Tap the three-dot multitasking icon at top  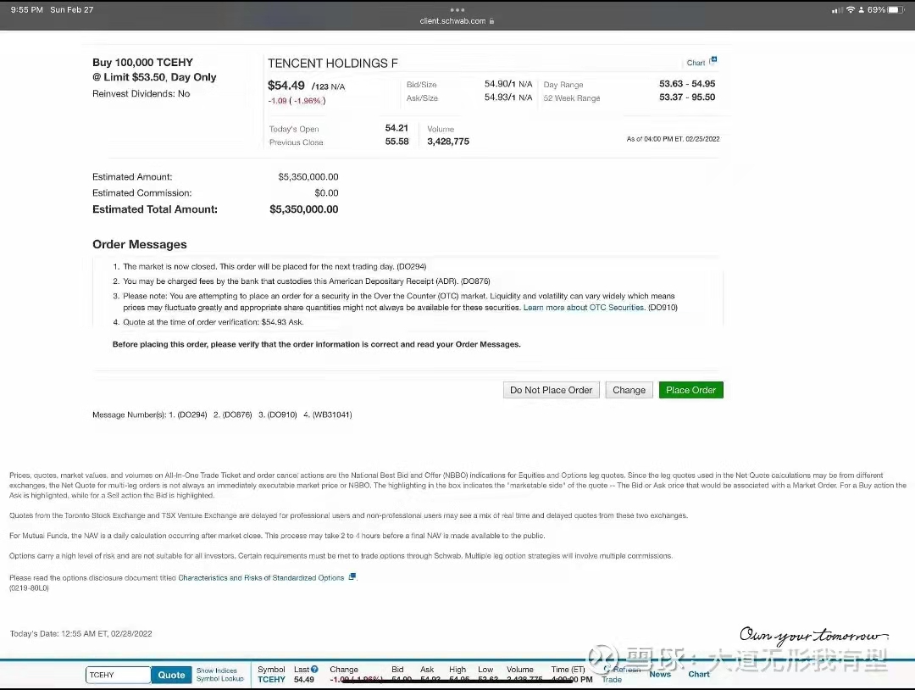point(457,10)
